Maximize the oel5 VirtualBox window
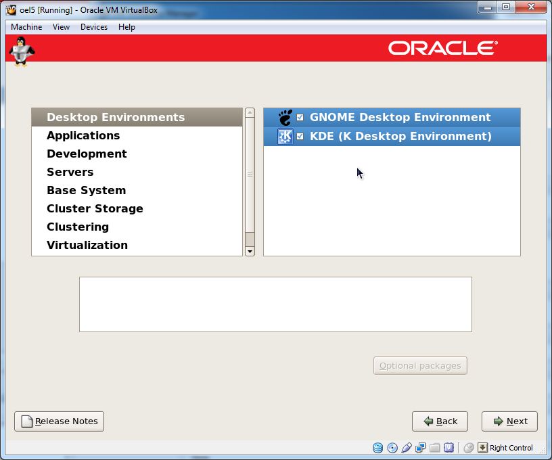 point(506,7)
